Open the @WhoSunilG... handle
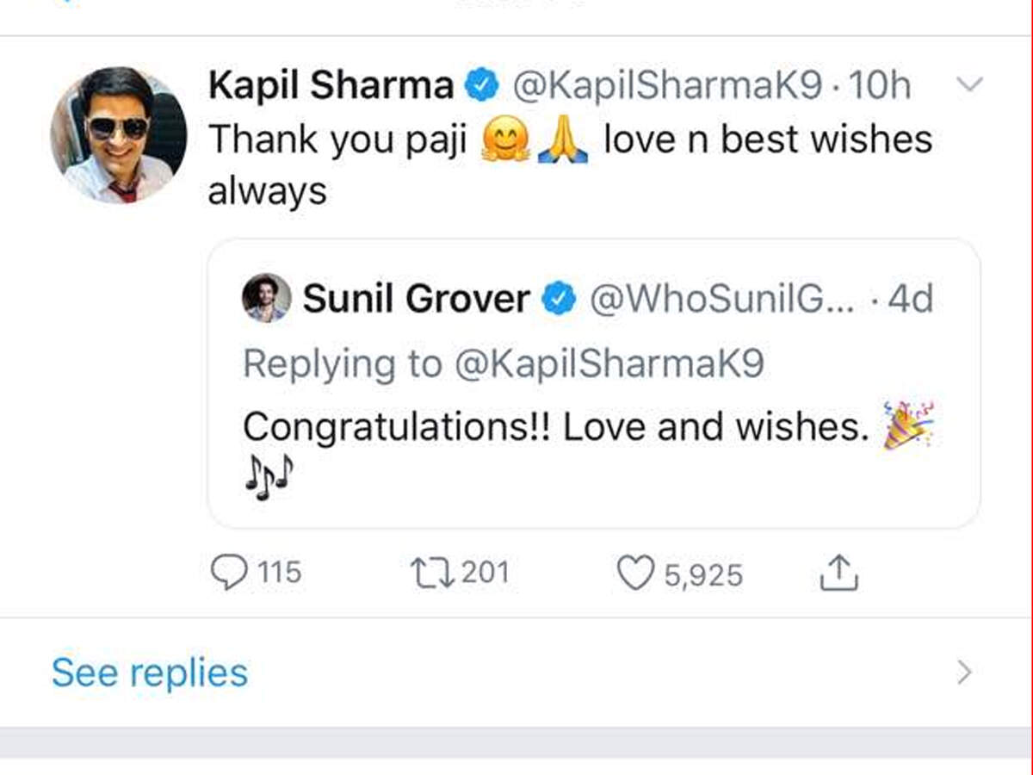This screenshot has height=775, width=1033. 721,299
